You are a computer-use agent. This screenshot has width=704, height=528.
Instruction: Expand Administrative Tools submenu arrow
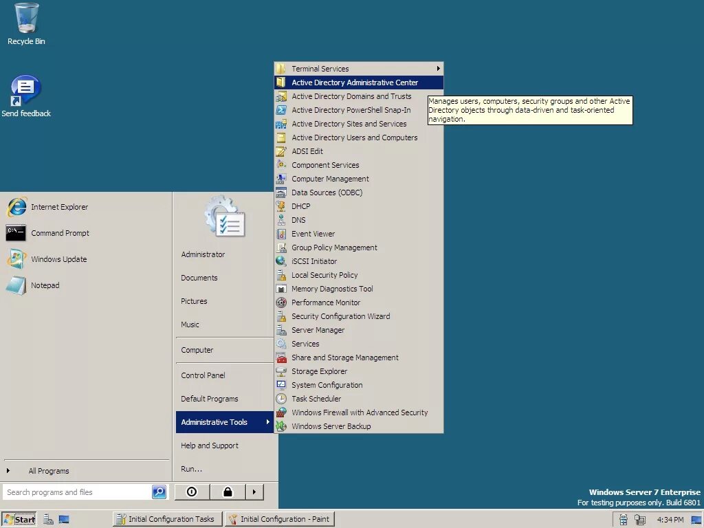point(267,422)
